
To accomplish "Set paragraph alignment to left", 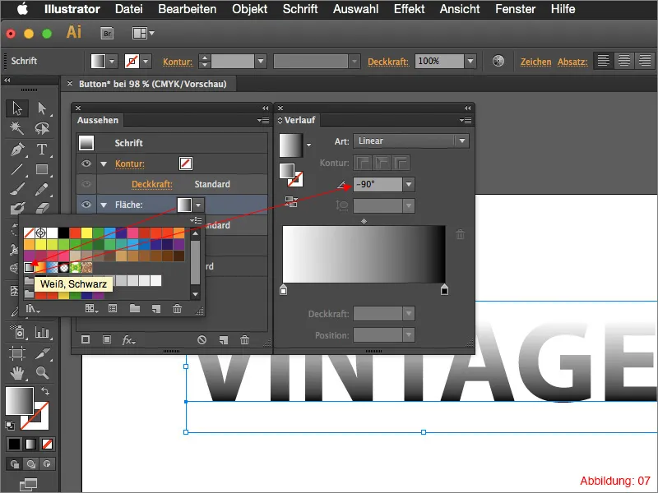I will tap(604, 61).
